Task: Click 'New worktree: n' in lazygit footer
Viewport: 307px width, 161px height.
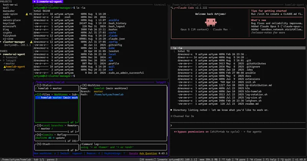Action: pos(45,153)
